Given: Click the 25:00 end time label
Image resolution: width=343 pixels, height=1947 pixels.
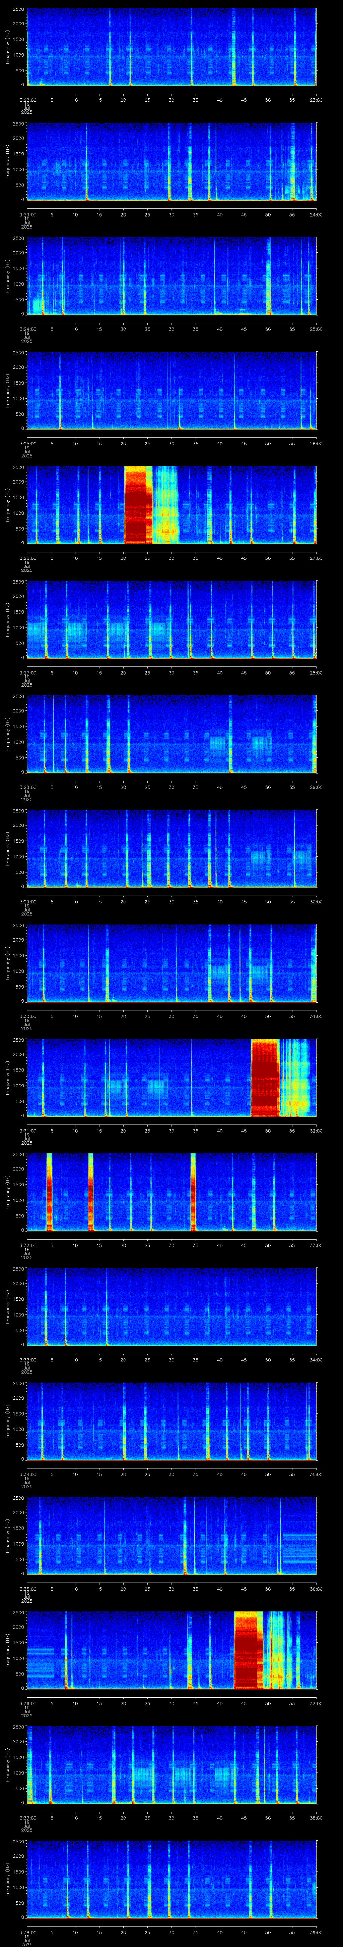Looking at the screenshot, I should pos(316,329).
